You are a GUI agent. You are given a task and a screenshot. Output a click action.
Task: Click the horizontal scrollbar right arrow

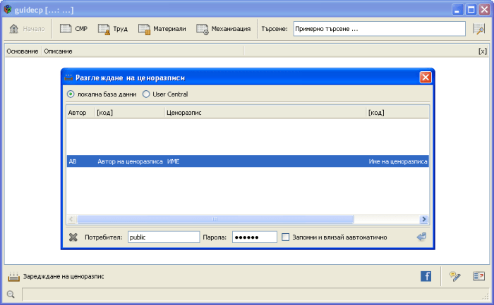tap(424, 219)
